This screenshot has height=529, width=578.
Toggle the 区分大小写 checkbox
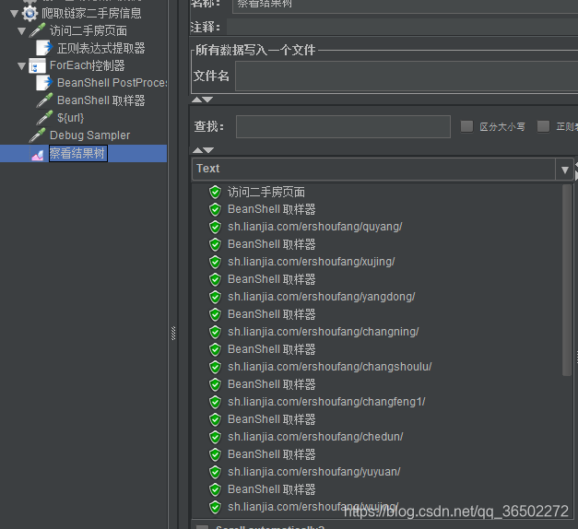(x=466, y=126)
